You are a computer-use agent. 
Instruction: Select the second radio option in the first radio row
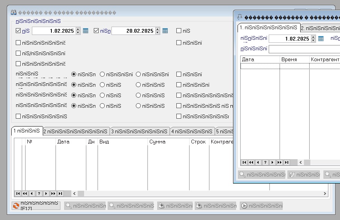(102, 74)
